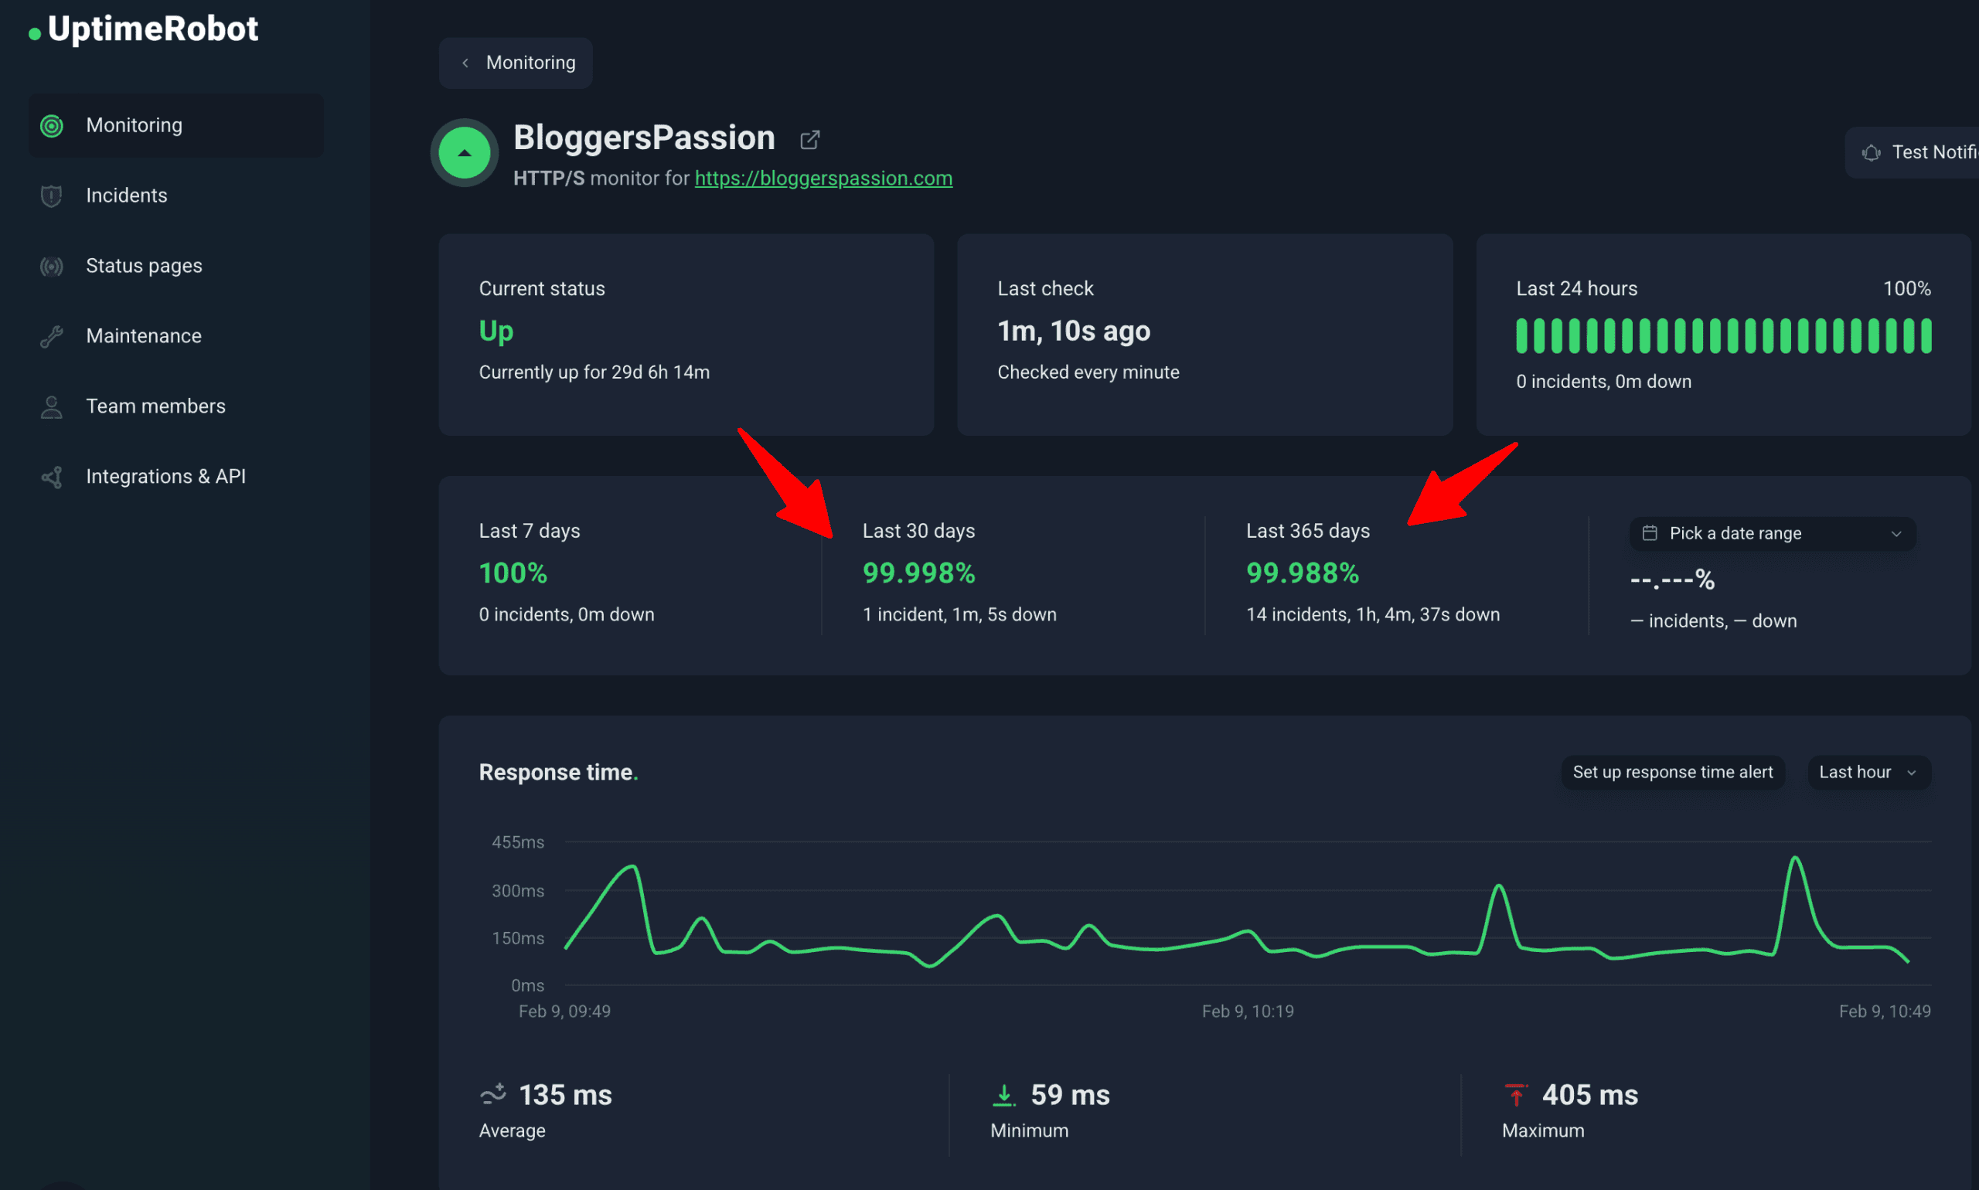Click the Maintenance wrench icon
The width and height of the screenshot is (1979, 1190).
(x=51, y=336)
